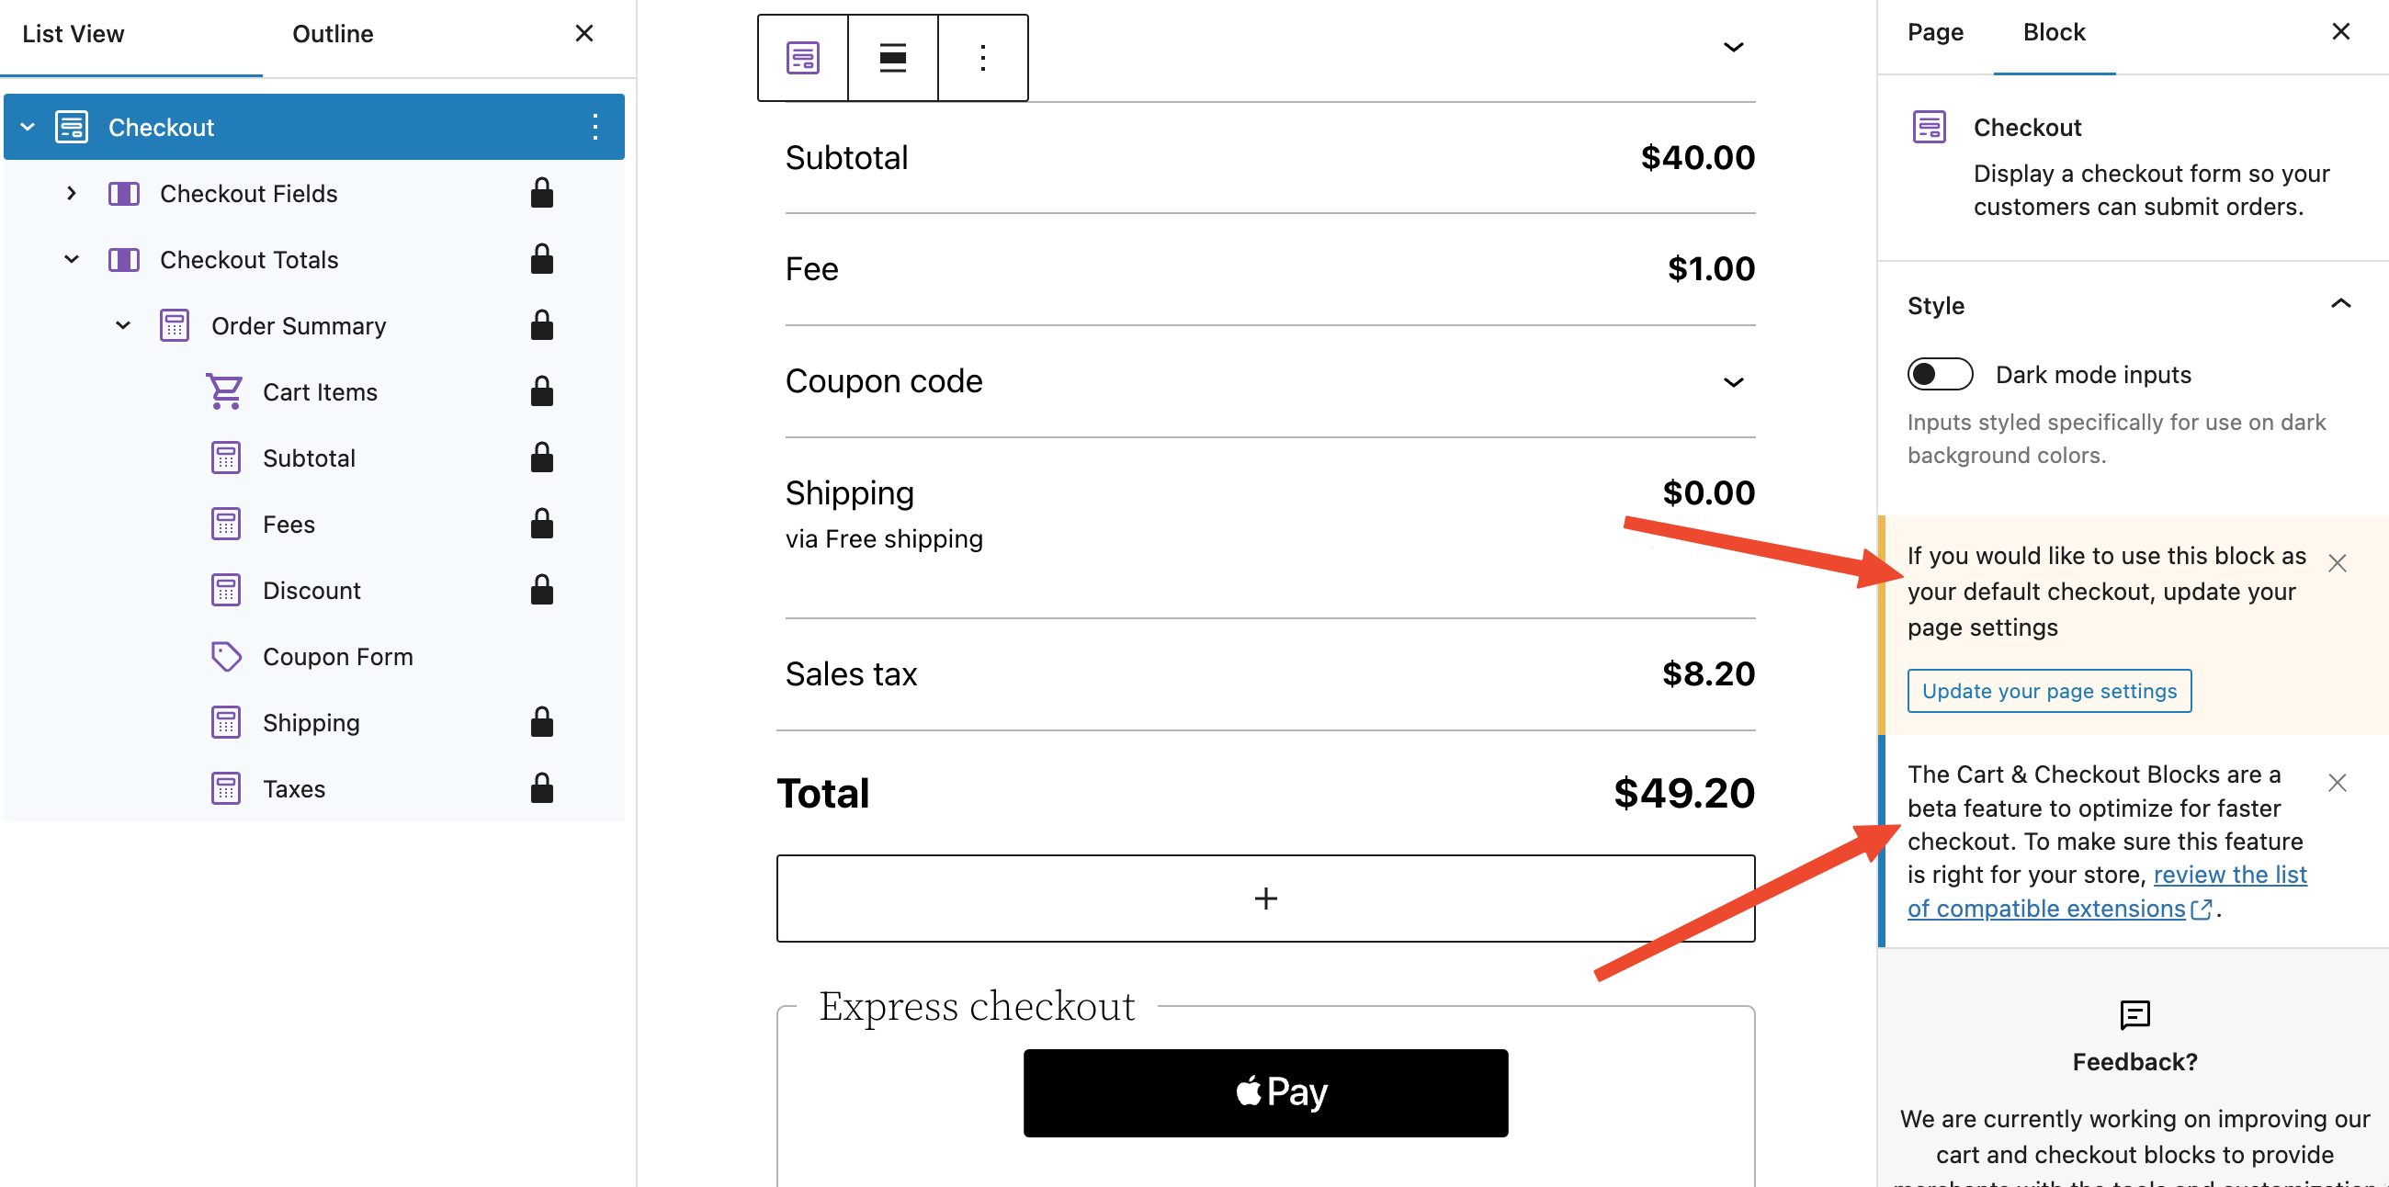Screen dimensions: 2389x1187
Task: Expand the Coupon code section
Action: click(x=1732, y=382)
